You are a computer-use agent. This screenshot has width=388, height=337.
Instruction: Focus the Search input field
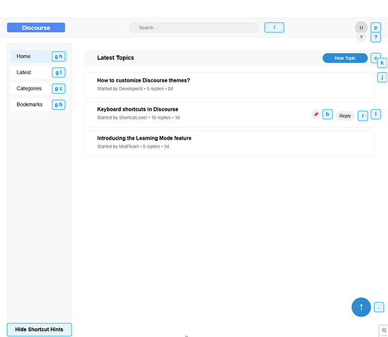point(194,28)
